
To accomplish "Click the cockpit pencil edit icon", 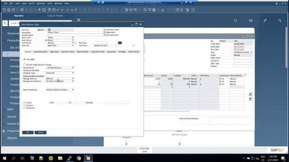I will pyautogui.click(x=265, y=21).
